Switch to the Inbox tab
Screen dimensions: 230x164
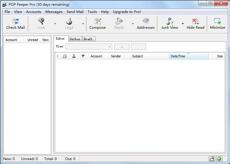(61, 38)
